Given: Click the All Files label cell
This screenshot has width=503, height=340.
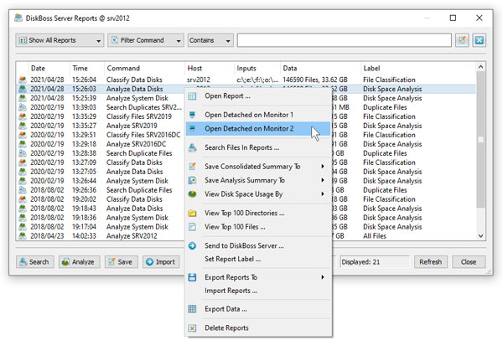Looking at the screenshot, I should pos(375,236).
